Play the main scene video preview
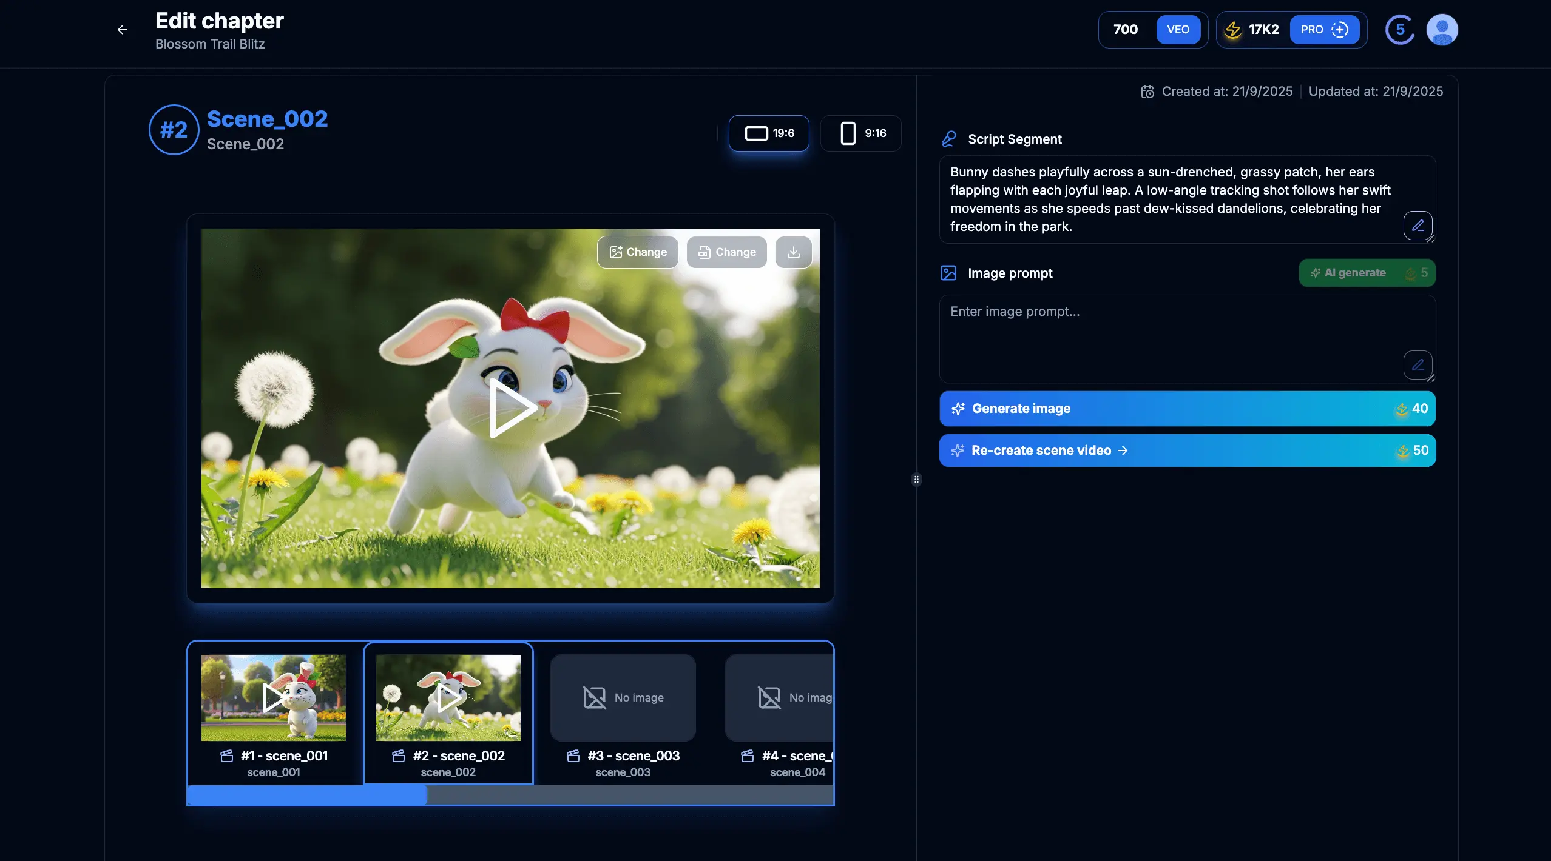The width and height of the screenshot is (1551, 861). coord(511,407)
